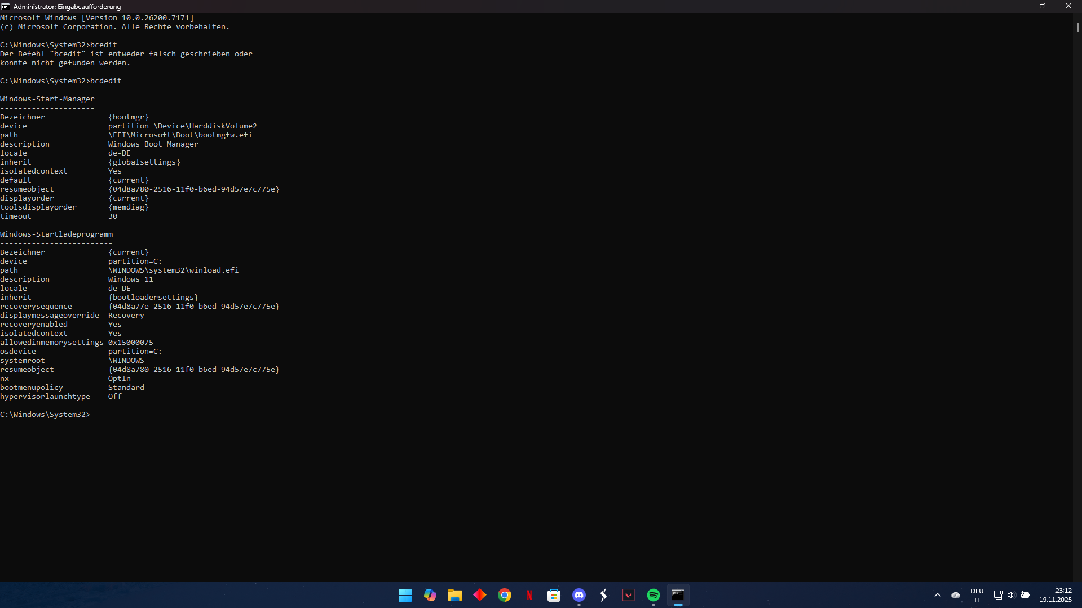Show hidden tray icons with the chevron
Viewport: 1082px width, 608px height.
(x=938, y=595)
